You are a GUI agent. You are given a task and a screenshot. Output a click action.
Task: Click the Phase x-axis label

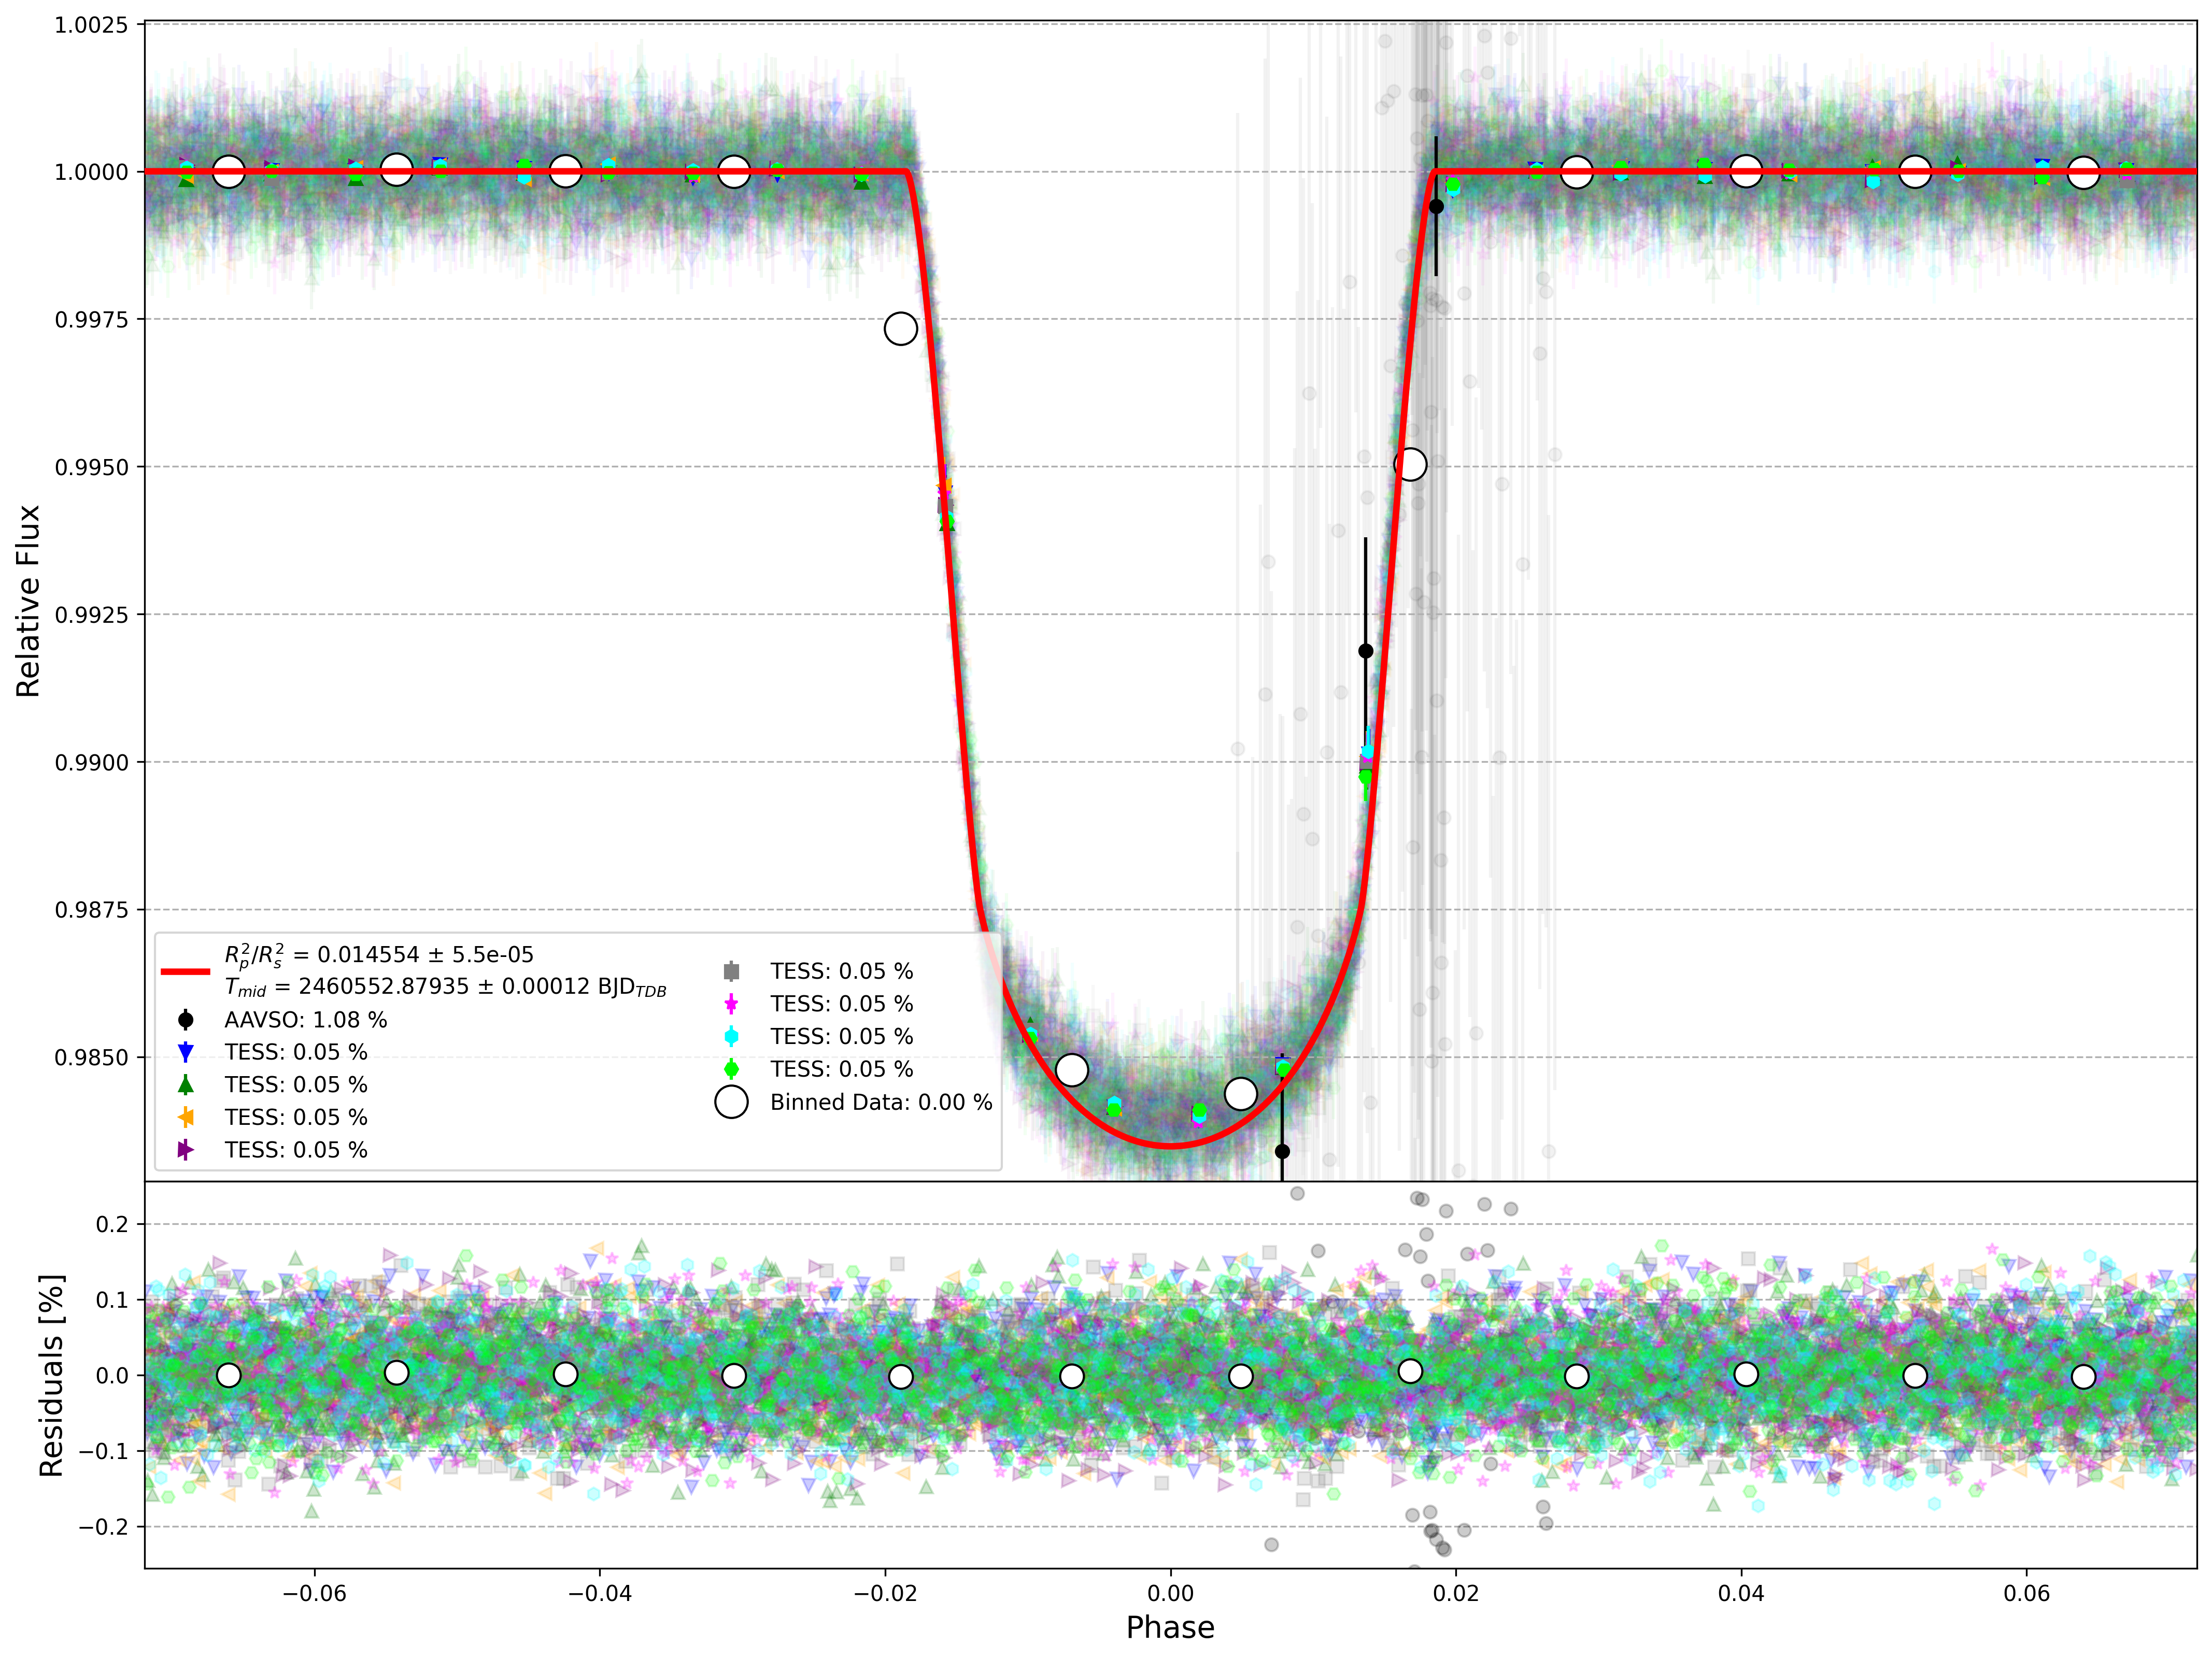pyautogui.click(x=1170, y=1627)
